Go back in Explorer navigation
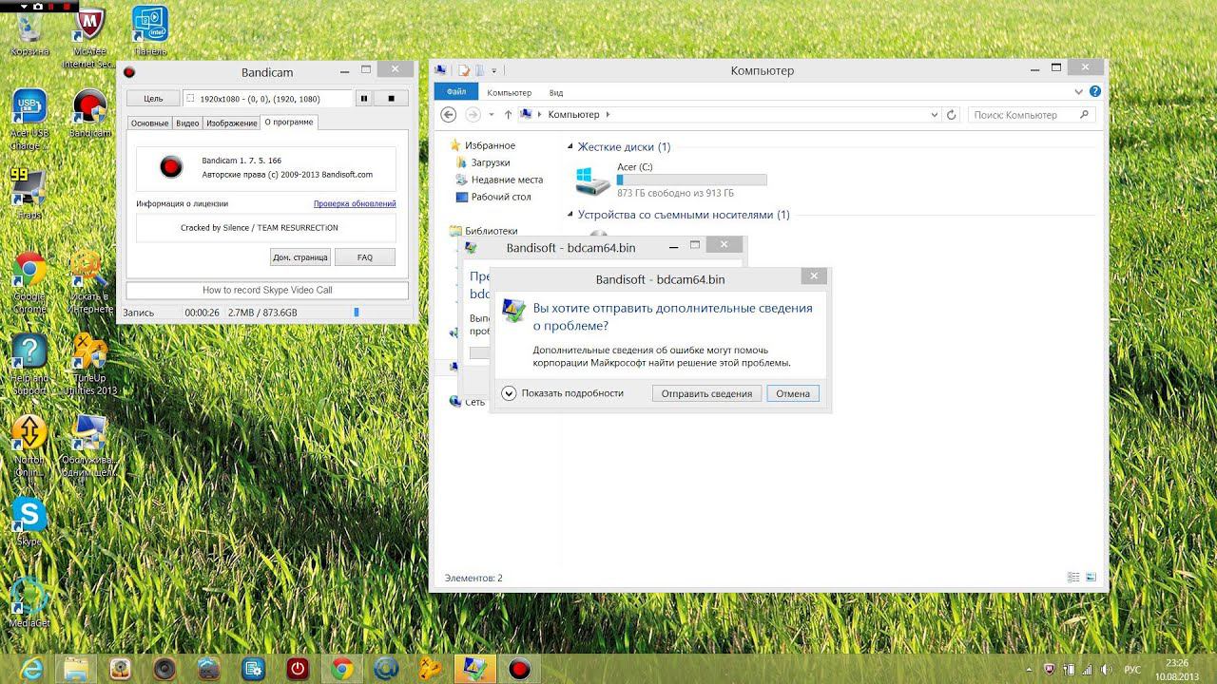1217x684 pixels. (x=450, y=115)
